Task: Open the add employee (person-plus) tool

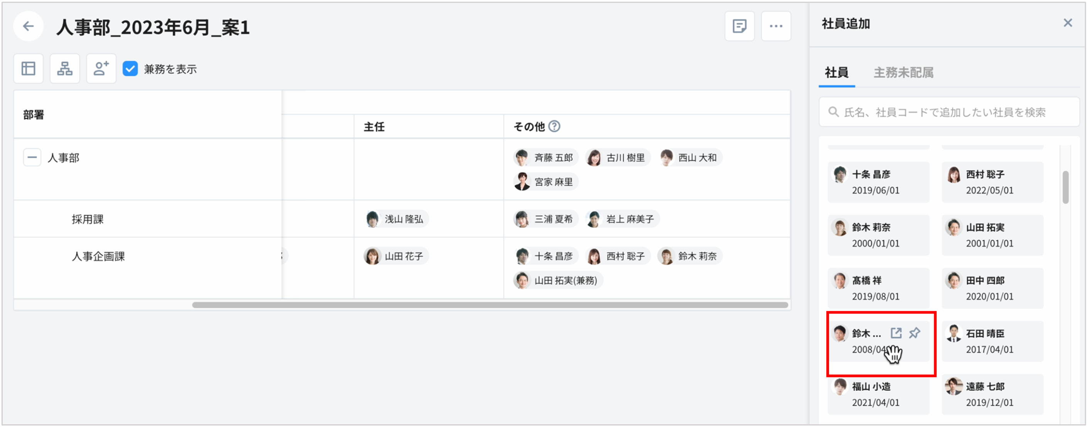Action: [x=100, y=68]
